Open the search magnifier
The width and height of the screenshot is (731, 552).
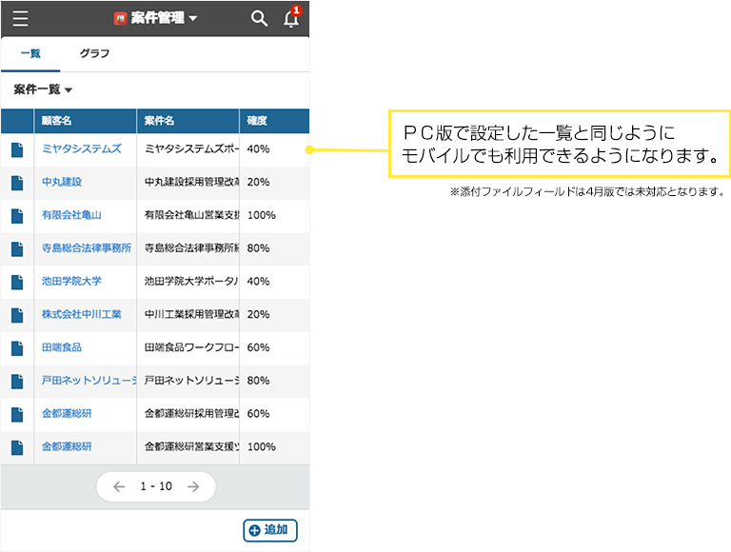tap(259, 18)
